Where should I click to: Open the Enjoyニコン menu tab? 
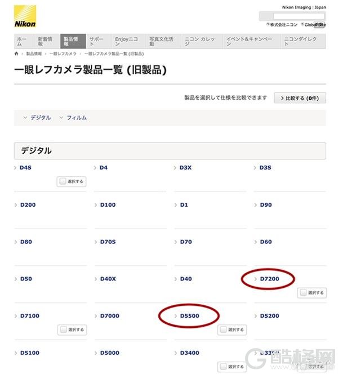click(129, 41)
